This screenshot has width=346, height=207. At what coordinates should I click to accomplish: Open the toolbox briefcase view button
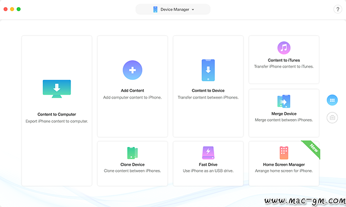tap(332, 117)
